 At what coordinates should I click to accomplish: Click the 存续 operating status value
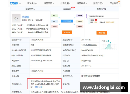[x=32, y=45]
